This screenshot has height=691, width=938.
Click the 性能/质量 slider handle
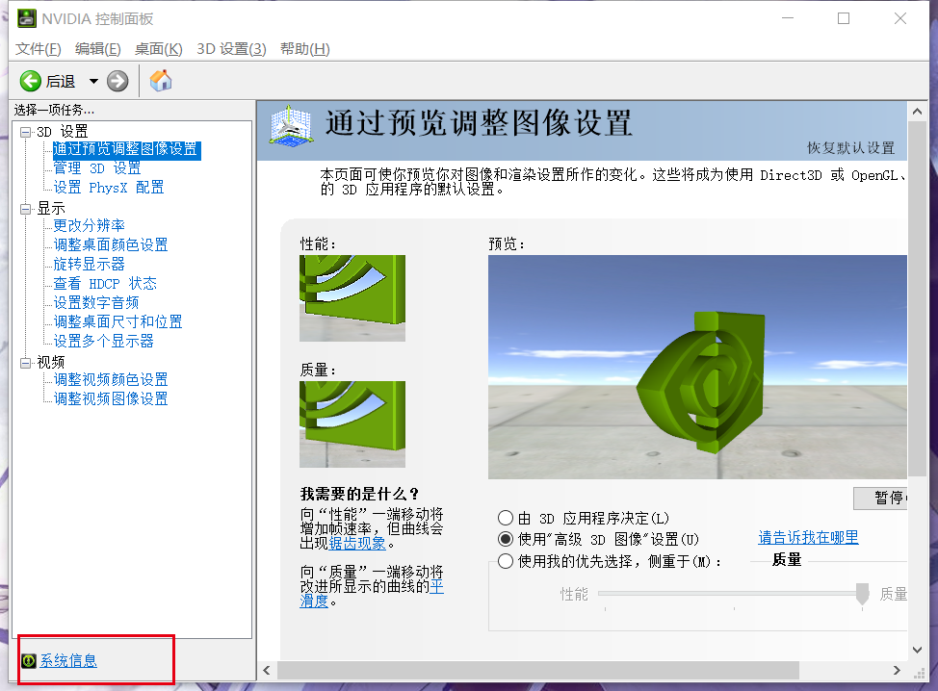862,594
